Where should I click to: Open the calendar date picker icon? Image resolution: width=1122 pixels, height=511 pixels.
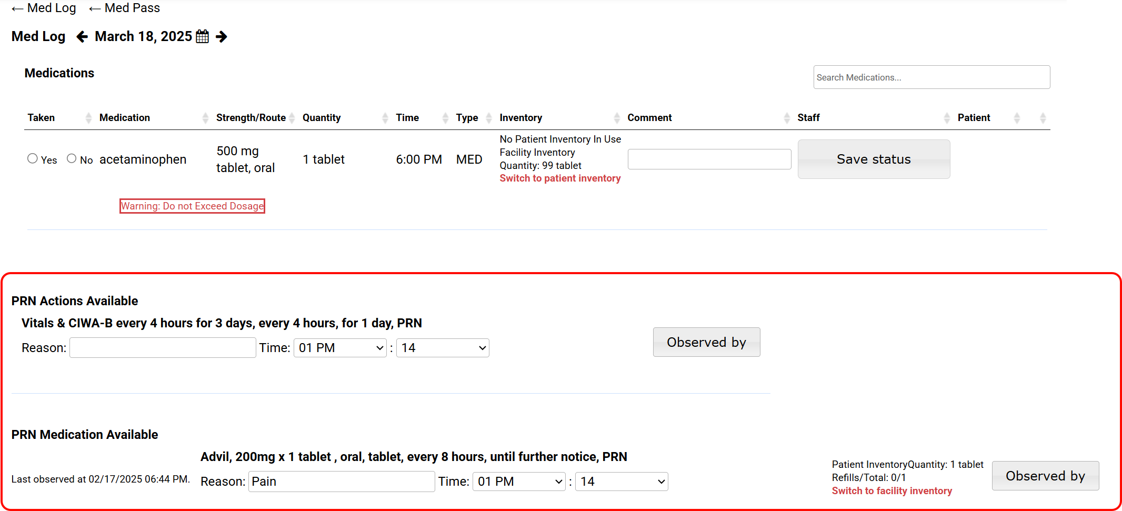202,36
